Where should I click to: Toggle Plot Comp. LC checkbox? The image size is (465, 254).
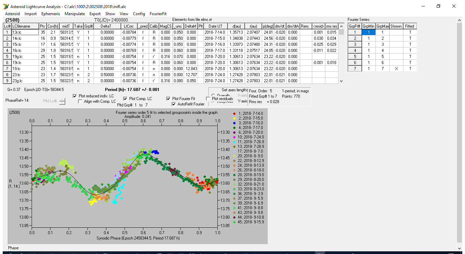click(x=125, y=99)
